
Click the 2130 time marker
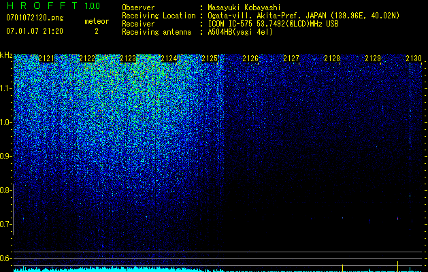click(x=414, y=58)
